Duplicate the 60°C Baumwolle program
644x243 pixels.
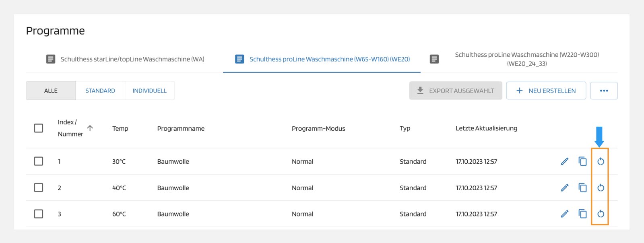point(582,214)
